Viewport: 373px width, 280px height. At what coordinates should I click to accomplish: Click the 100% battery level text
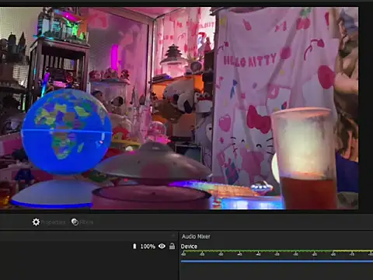tap(148, 247)
